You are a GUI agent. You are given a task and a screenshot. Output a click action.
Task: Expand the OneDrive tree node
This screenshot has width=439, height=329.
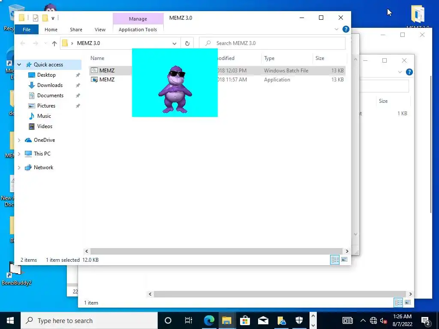[19, 140]
